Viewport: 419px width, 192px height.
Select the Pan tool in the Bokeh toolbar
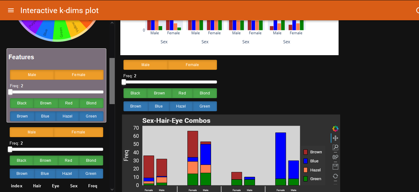pyautogui.click(x=335, y=138)
